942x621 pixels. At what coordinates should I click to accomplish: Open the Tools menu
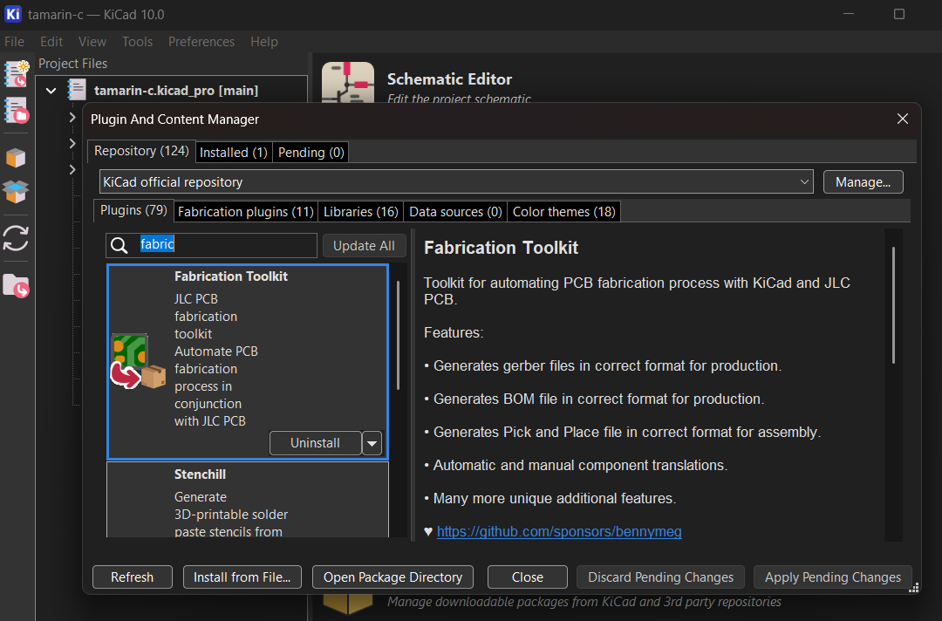point(137,42)
